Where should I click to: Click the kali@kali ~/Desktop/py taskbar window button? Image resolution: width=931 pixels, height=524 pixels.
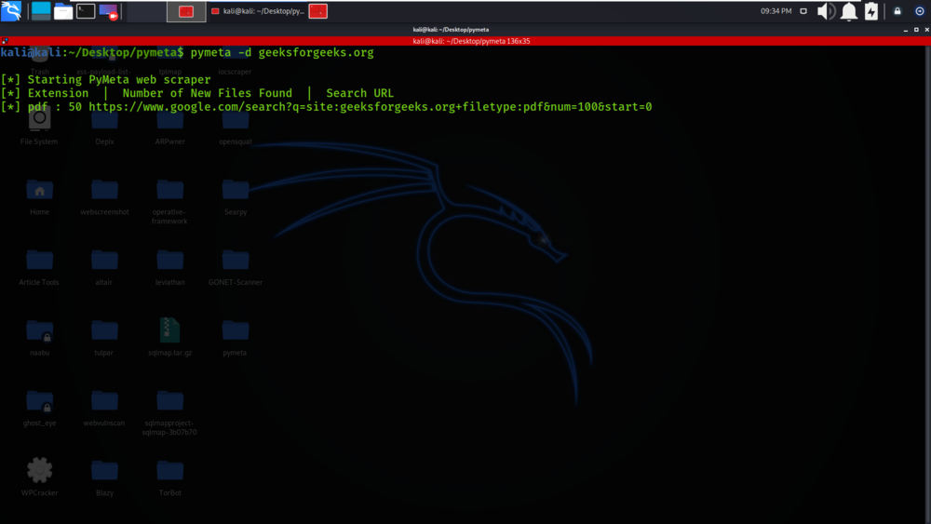point(258,11)
